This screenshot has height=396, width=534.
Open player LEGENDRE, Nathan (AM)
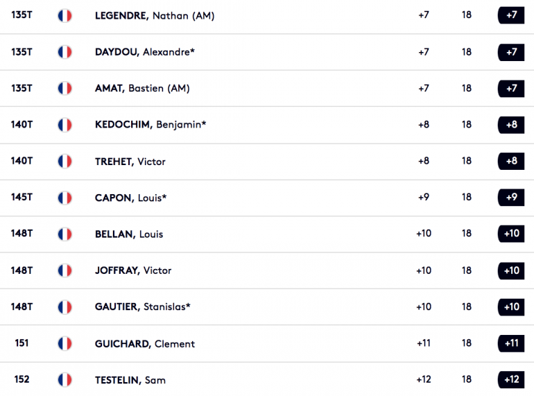click(155, 16)
